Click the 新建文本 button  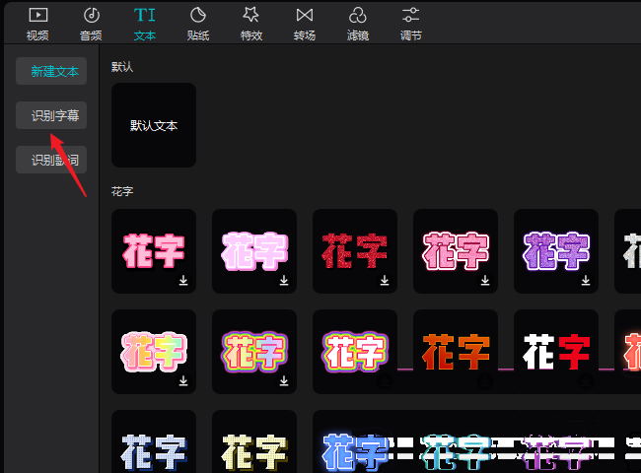[x=51, y=71]
